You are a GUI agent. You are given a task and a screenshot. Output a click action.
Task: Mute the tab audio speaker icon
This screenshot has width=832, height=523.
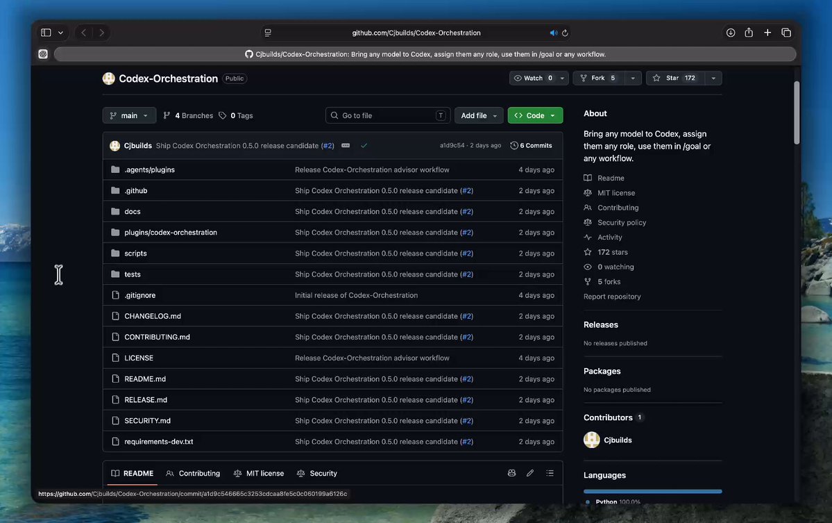click(554, 33)
